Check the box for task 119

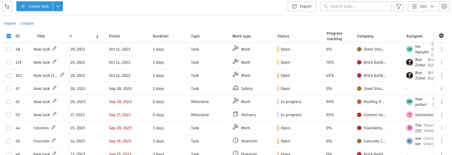coord(9,62)
